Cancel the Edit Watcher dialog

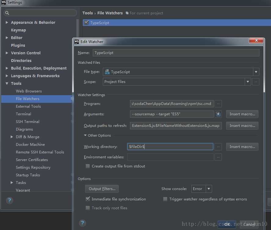click(249, 224)
